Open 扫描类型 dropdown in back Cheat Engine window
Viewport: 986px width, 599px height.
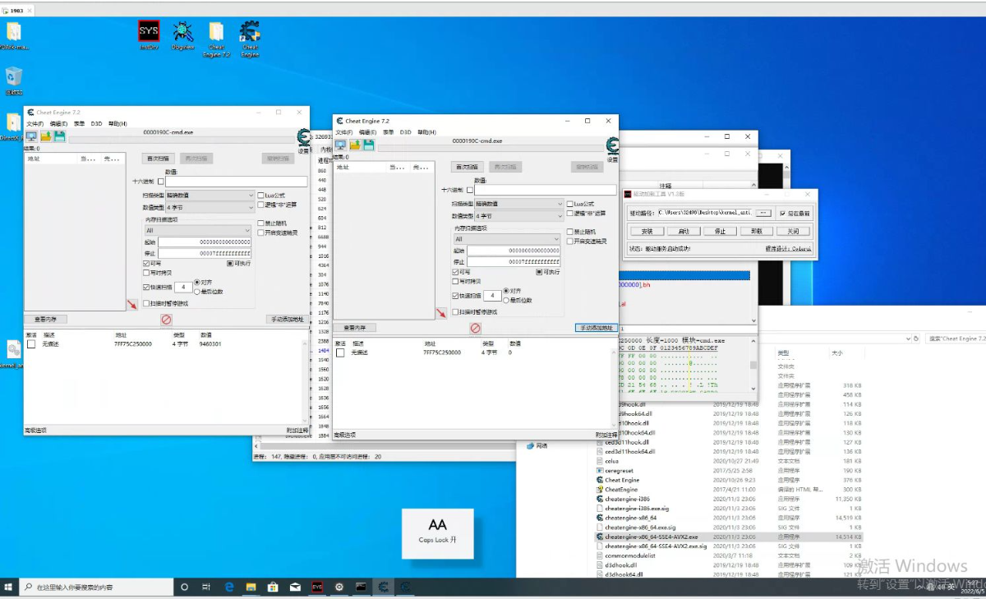point(210,196)
